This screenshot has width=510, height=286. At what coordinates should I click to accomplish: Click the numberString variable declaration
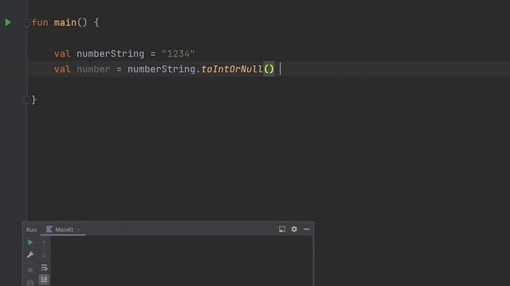[110, 53]
